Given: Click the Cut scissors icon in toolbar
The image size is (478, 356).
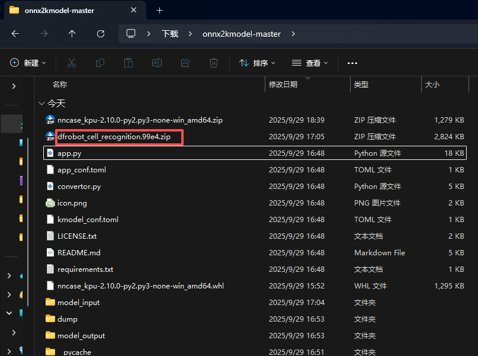Looking at the screenshot, I should pos(71,63).
